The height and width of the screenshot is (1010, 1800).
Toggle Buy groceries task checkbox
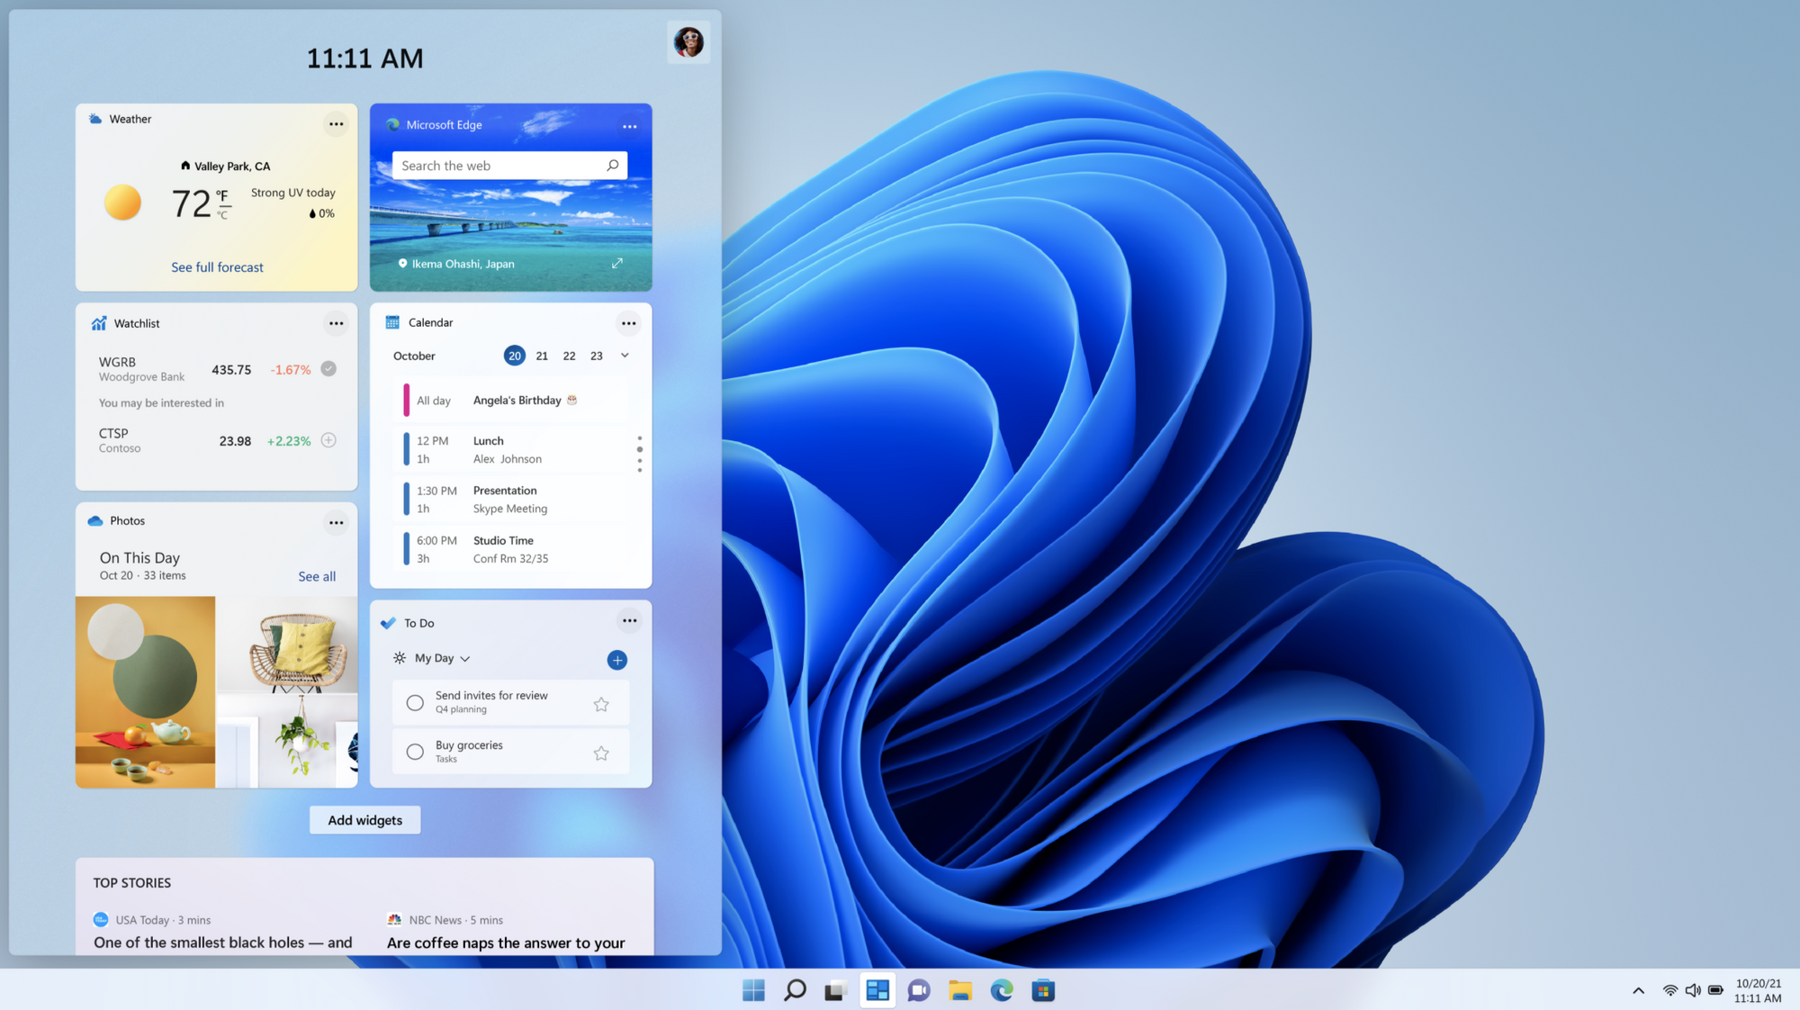tap(416, 751)
